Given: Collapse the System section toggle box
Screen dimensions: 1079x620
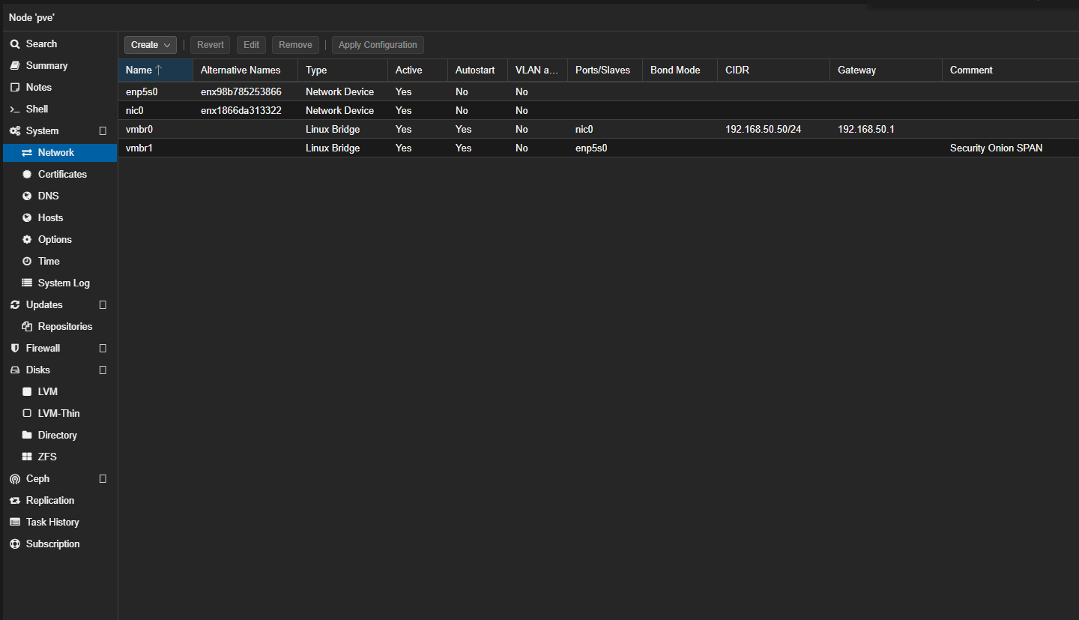Looking at the screenshot, I should (x=103, y=131).
